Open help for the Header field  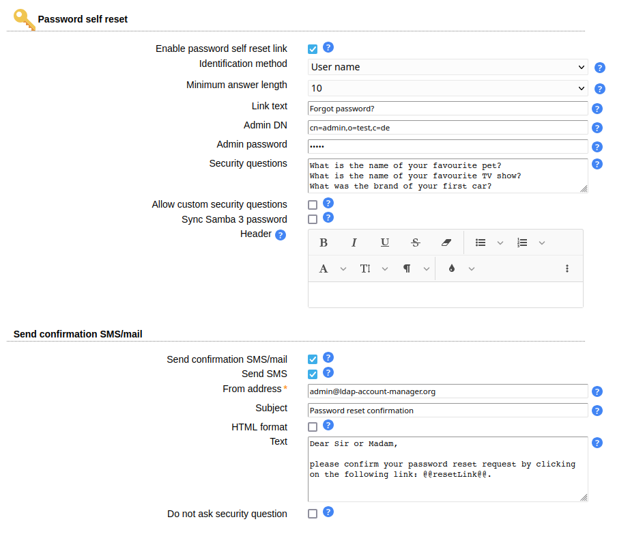point(280,235)
